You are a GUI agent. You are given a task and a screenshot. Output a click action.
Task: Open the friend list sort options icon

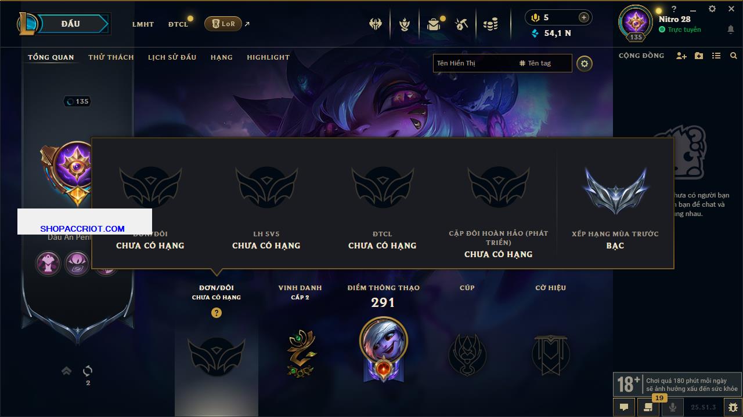click(x=716, y=56)
